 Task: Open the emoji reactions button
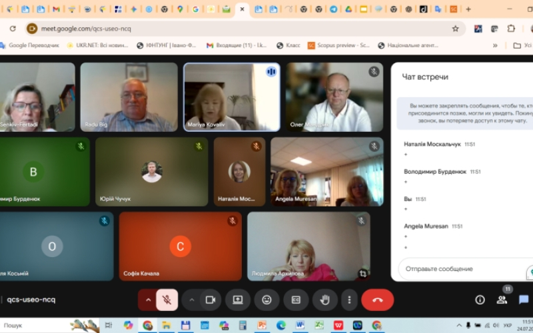pyautogui.click(x=267, y=300)
